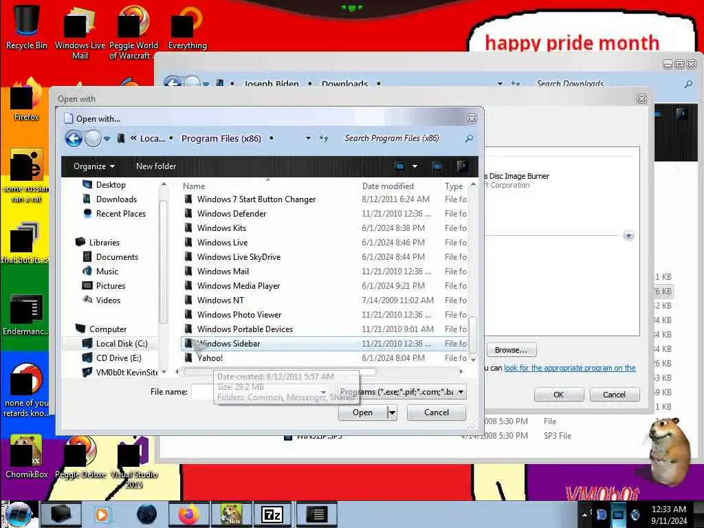Image resolution: width=704 pixels, height=528 pixels.
Task: Open Visual Studio 2015 desktop shortcut
Action: tap(133, 463)
